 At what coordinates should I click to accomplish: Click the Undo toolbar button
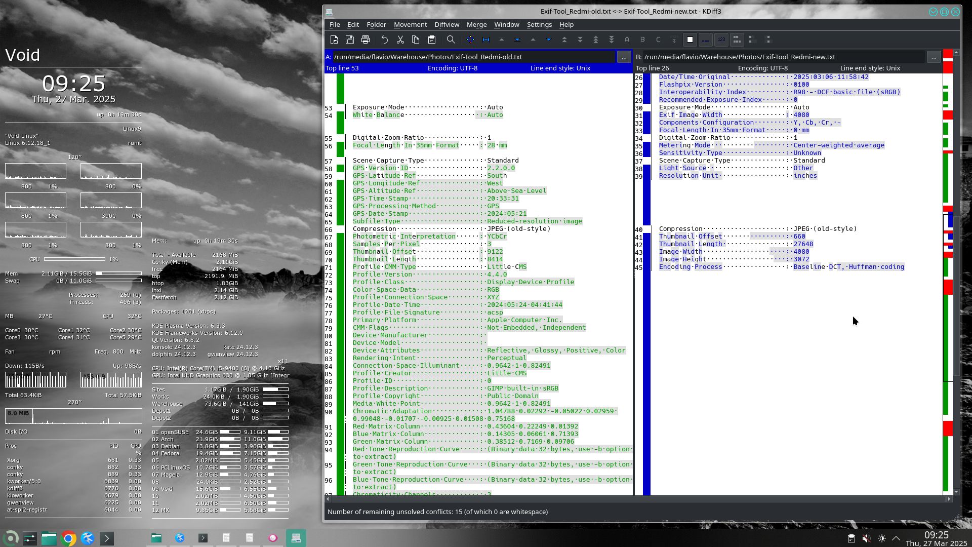click(384, 40)
